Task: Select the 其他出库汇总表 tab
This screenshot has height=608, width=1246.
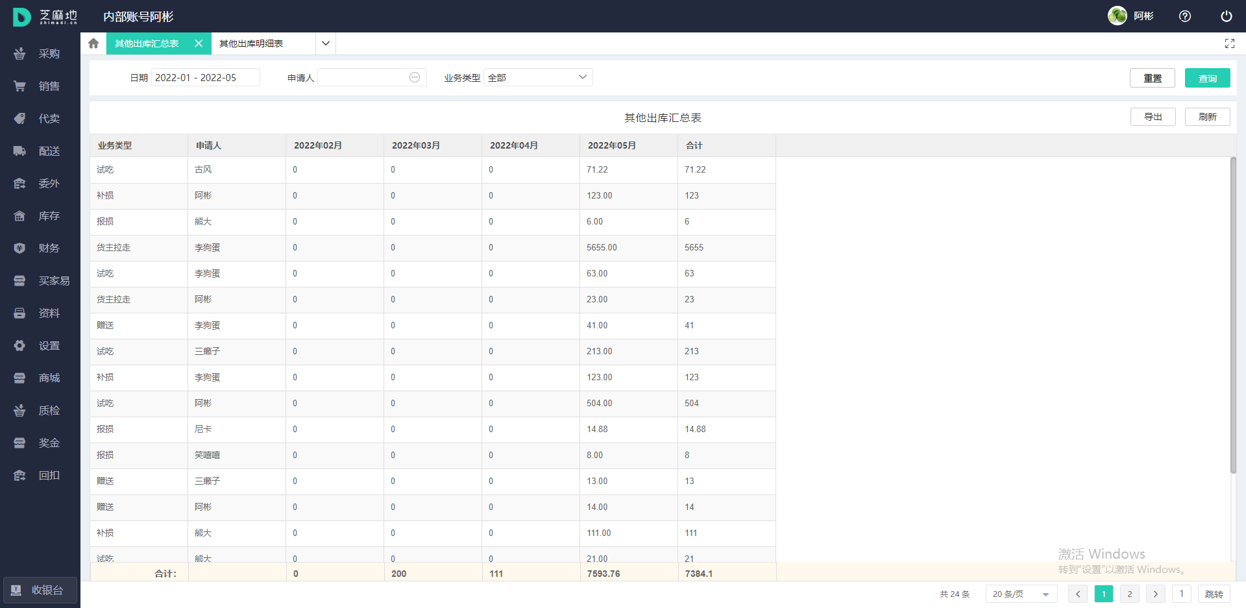Action: [x=147, y=43]
